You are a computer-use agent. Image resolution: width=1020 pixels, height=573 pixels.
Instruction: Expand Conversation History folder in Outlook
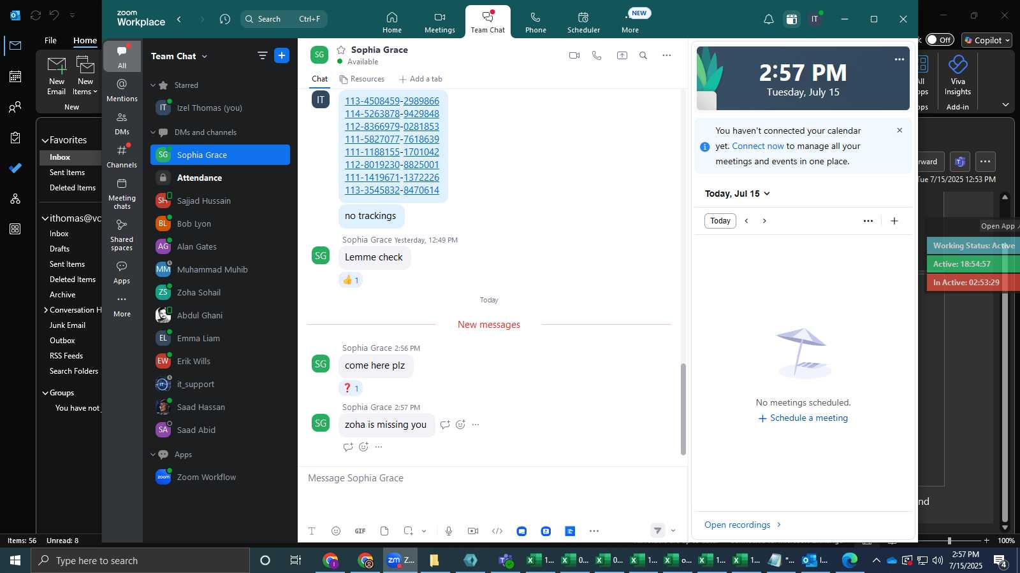[46, 310]
